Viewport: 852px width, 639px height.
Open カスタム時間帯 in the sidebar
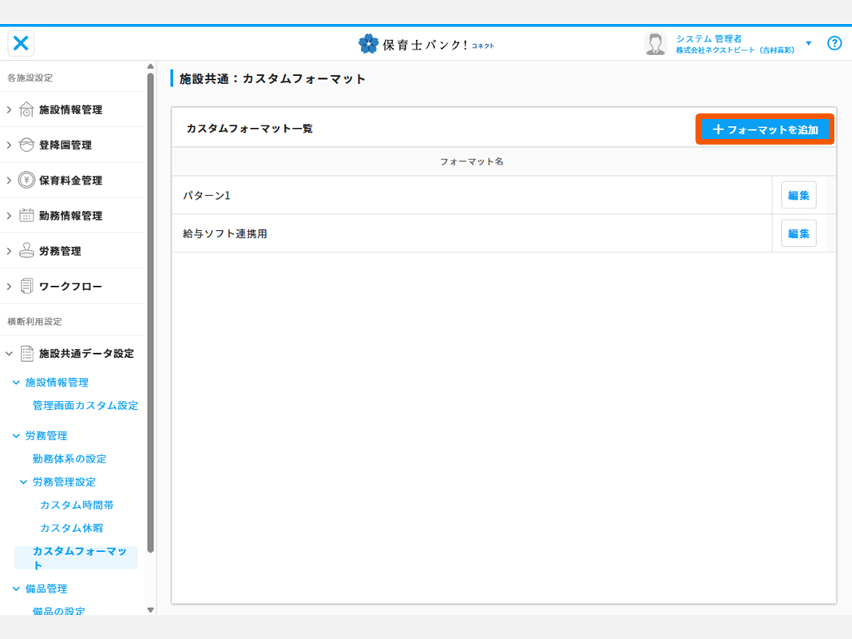71,505
